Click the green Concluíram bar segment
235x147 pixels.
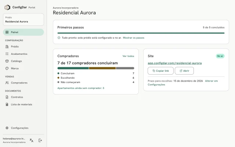[73, 68]
